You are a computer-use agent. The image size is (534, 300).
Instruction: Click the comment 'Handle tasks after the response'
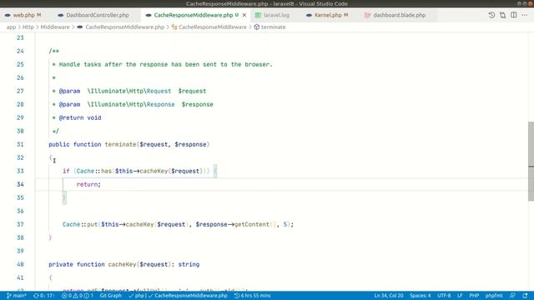113,64
